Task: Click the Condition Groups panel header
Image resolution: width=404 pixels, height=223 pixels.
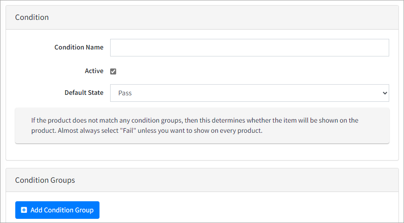Action: 202,180
